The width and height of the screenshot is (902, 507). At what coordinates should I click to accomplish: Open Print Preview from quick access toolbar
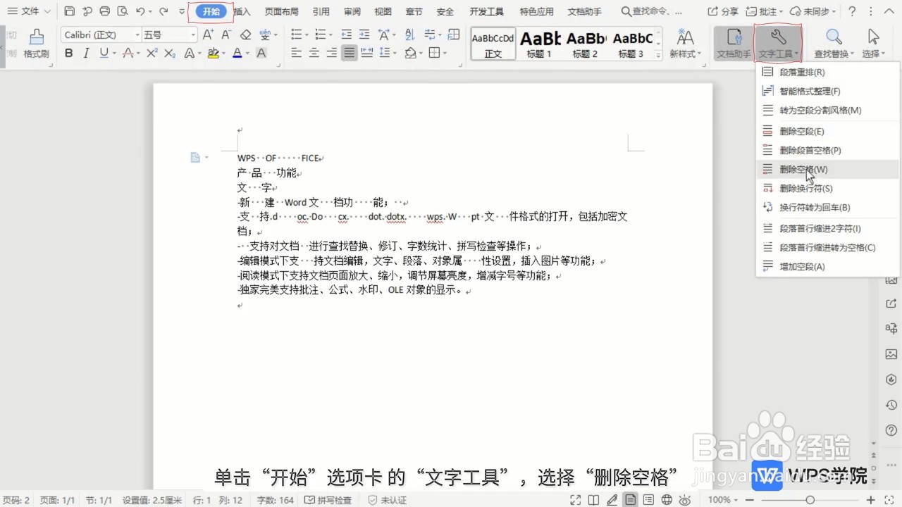click(123, 11)
